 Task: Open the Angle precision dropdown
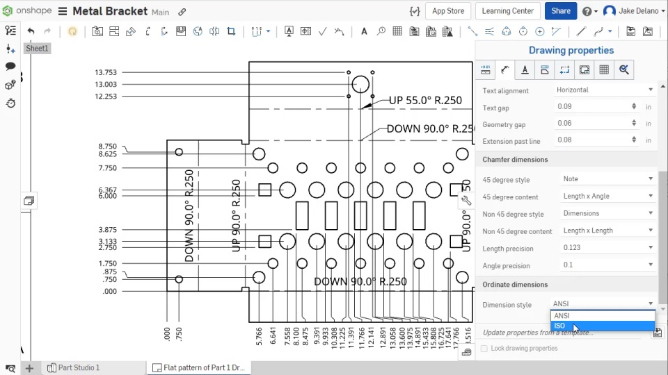pyautogui.click(x=608, y=265)
